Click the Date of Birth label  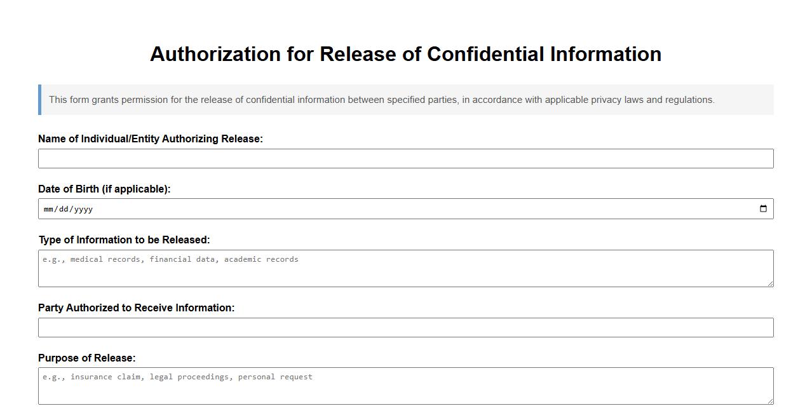[x=103, y=189]
